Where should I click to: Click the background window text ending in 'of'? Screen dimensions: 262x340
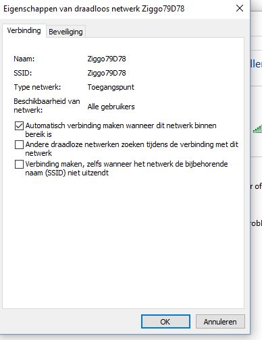pos(256,186)
